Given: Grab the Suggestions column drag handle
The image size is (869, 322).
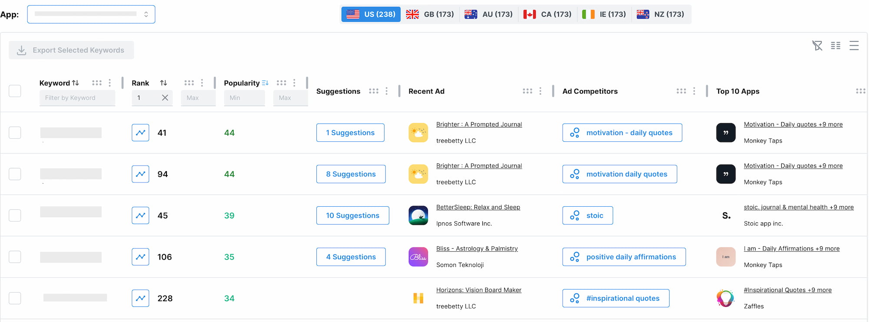Looking at the screenshot, I should (x=374, y=91).
